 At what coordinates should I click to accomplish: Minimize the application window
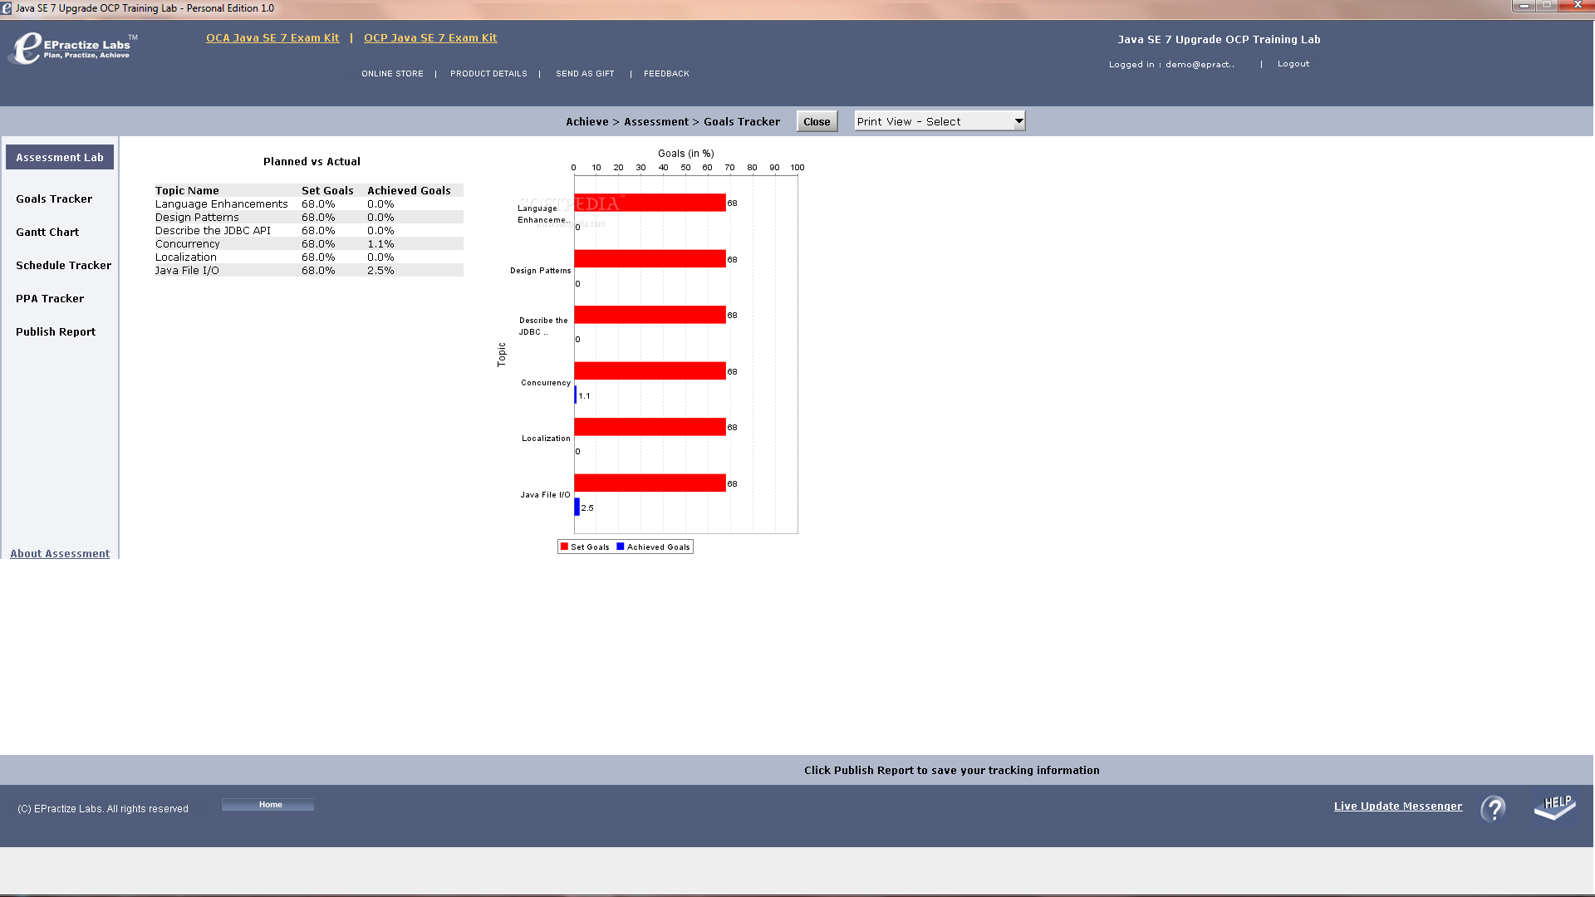1524,6
